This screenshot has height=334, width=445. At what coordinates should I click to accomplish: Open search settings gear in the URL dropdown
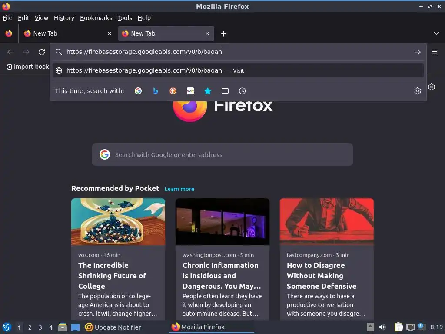[418, 91]
